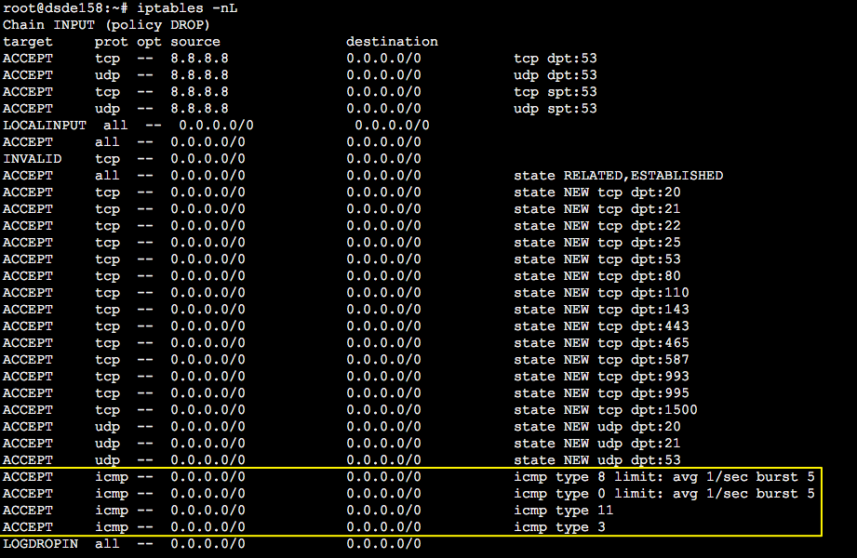Viewport: 857px width, 558px height.
Task: Click 'state NEW tcp dpt:53'
Action: (x=597, y=259)
